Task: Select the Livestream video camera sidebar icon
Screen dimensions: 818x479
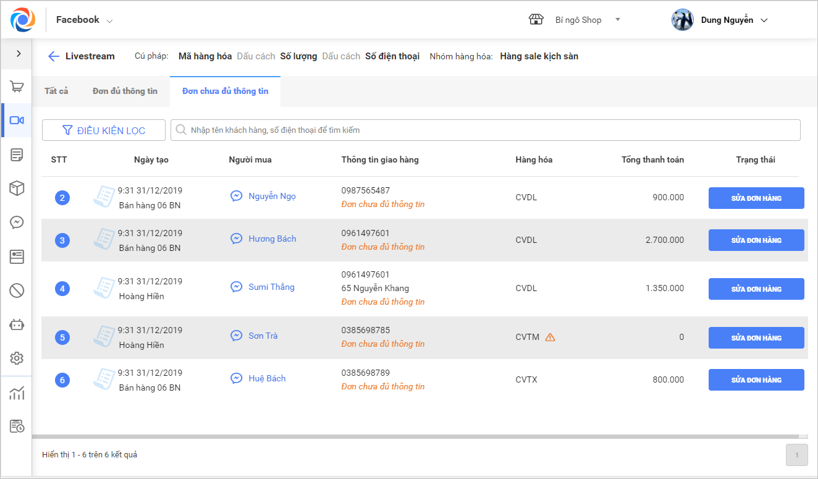Action: [17, 121]
